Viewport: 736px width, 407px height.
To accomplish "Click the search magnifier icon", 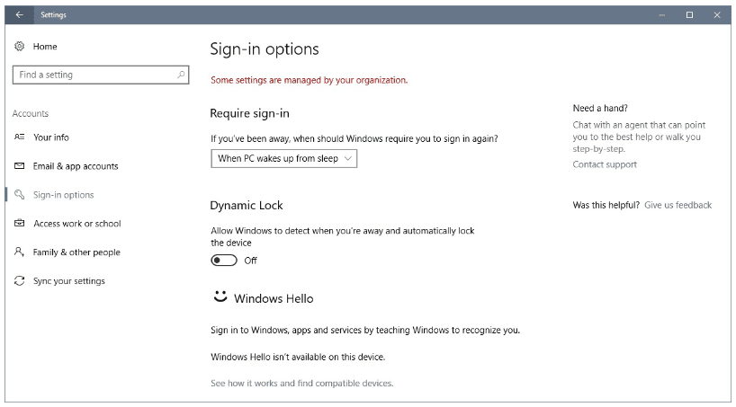I will pos(181,75).
